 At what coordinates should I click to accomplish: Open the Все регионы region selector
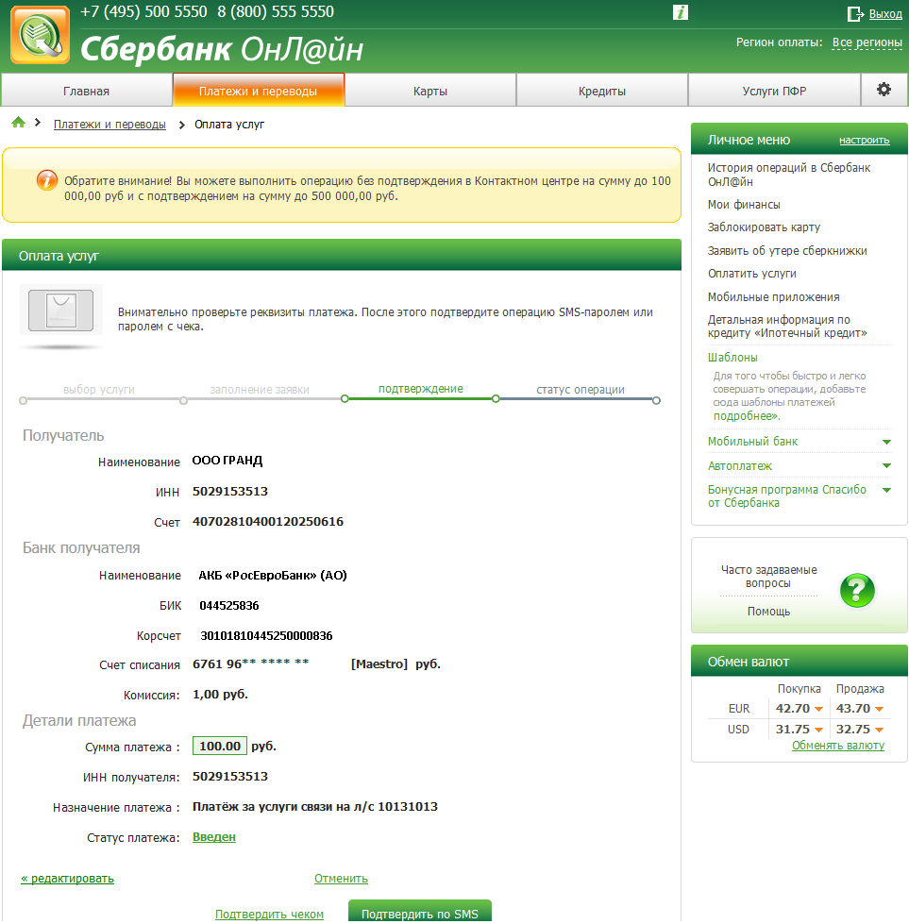(867, 42)
